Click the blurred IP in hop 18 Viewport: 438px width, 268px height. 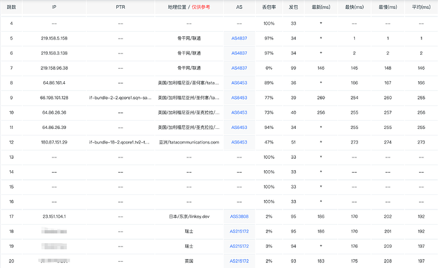54,231
